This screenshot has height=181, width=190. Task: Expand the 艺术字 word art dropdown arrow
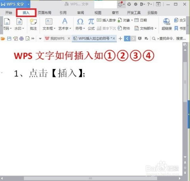pos(70,28)
